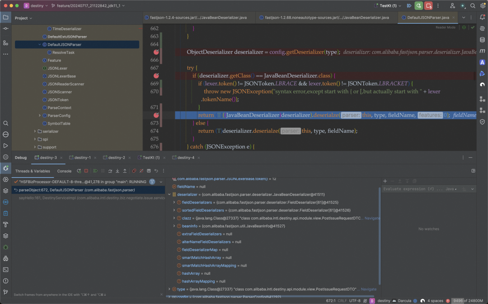Open the Database tool window icon

point(482,40)
